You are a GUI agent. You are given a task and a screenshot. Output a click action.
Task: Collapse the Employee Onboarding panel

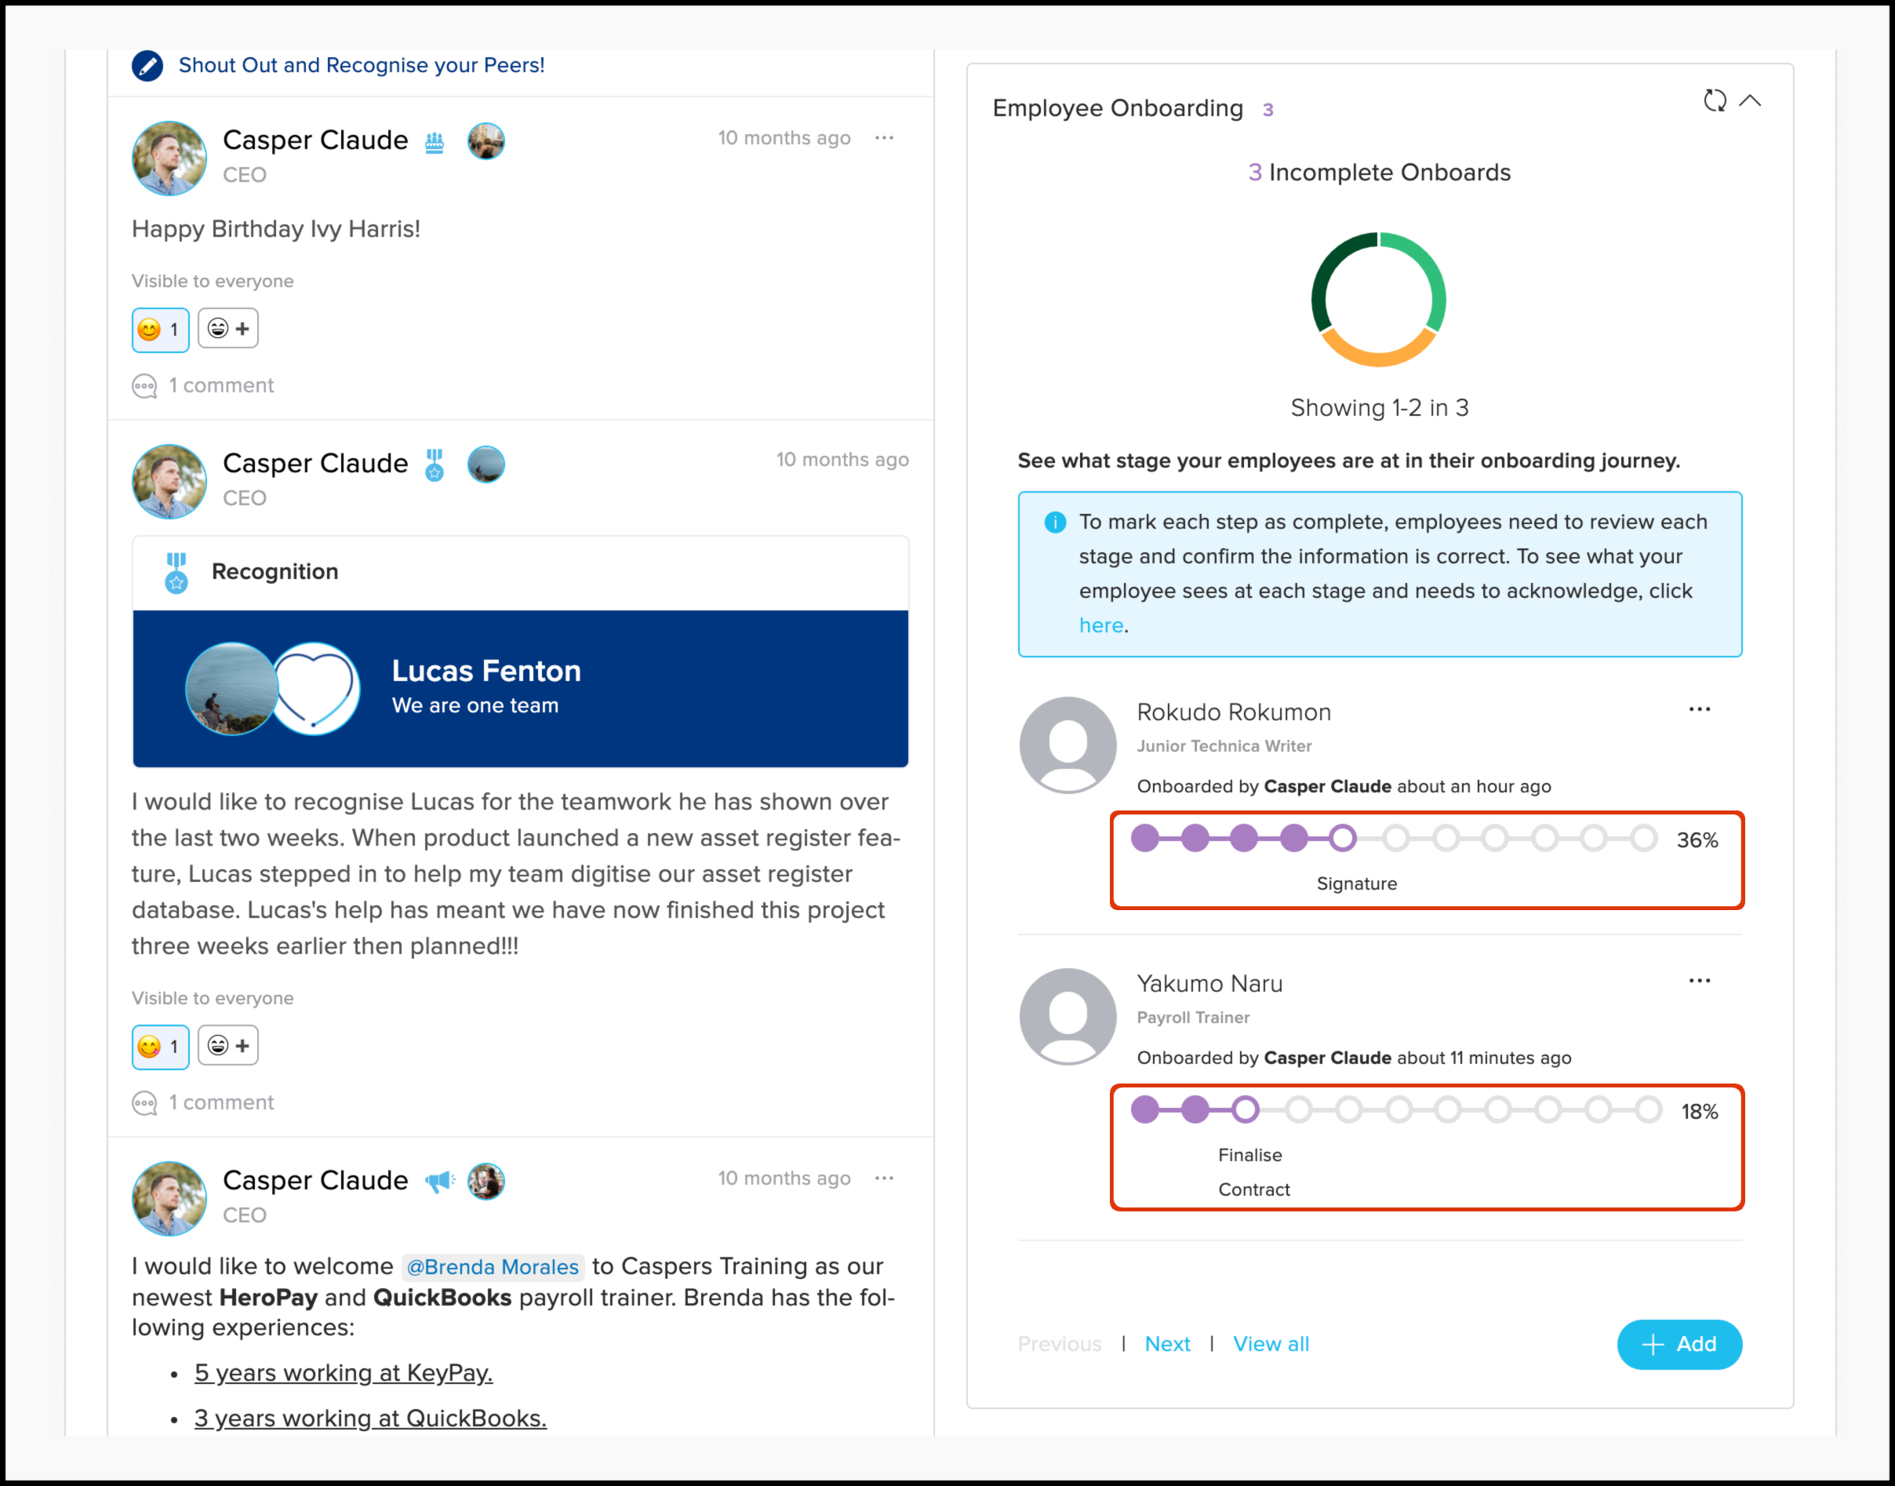(x=1750, y=101)
